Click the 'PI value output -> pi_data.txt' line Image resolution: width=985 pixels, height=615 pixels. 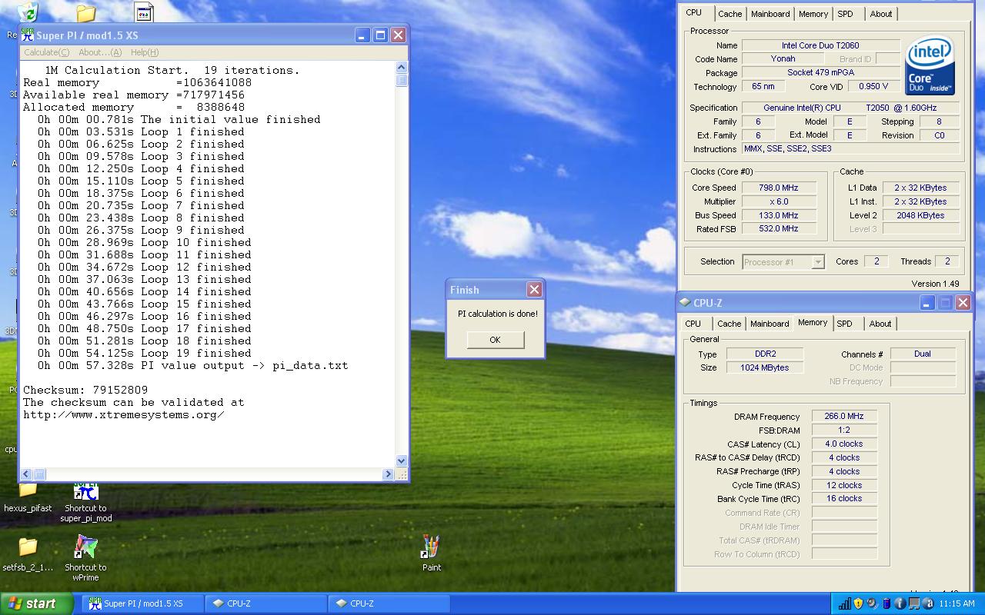pos(193,365)
